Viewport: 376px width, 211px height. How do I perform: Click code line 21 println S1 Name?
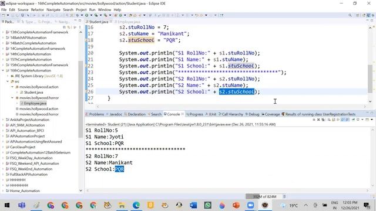[x=183, y=59]
